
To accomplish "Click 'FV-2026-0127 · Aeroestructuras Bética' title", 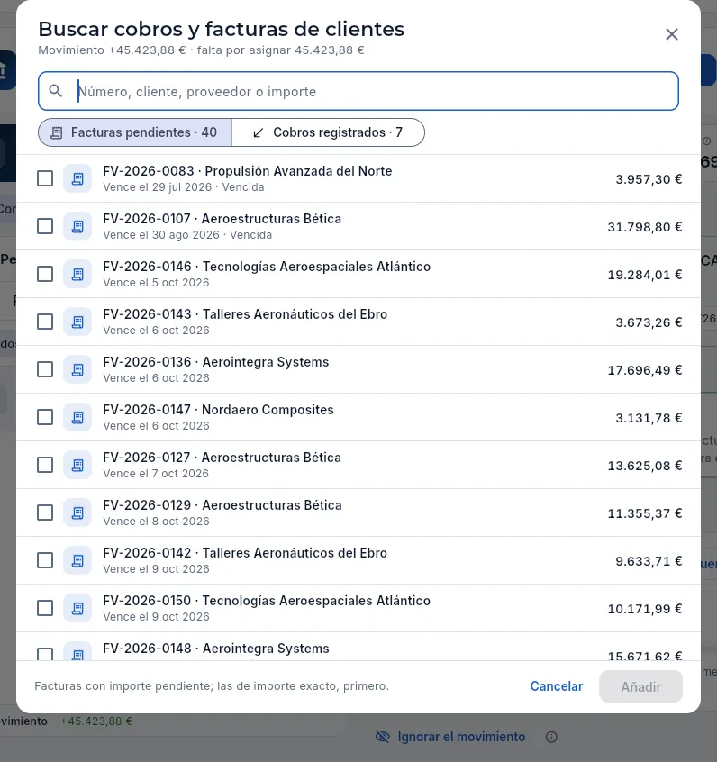I will (x=222, y=458).
